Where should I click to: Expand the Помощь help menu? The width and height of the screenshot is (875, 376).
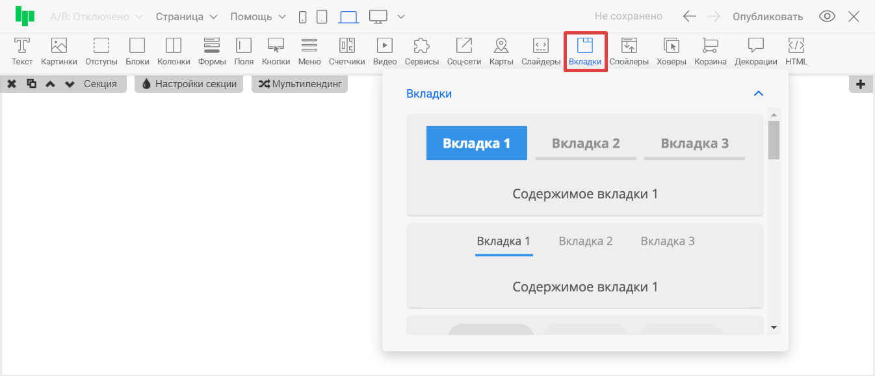tap(257, 17)
